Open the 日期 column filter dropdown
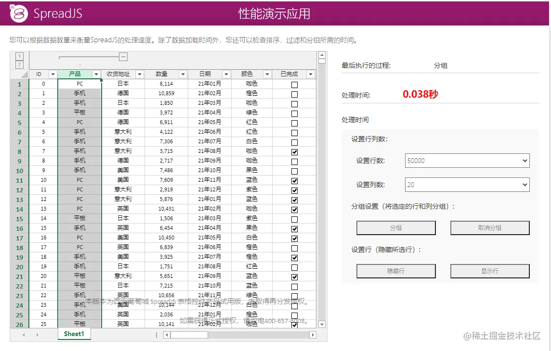551x351 pixels. 226,74
